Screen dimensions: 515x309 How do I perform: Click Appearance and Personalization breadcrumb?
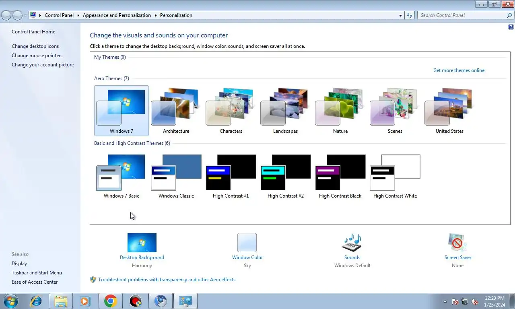[117, 15]
